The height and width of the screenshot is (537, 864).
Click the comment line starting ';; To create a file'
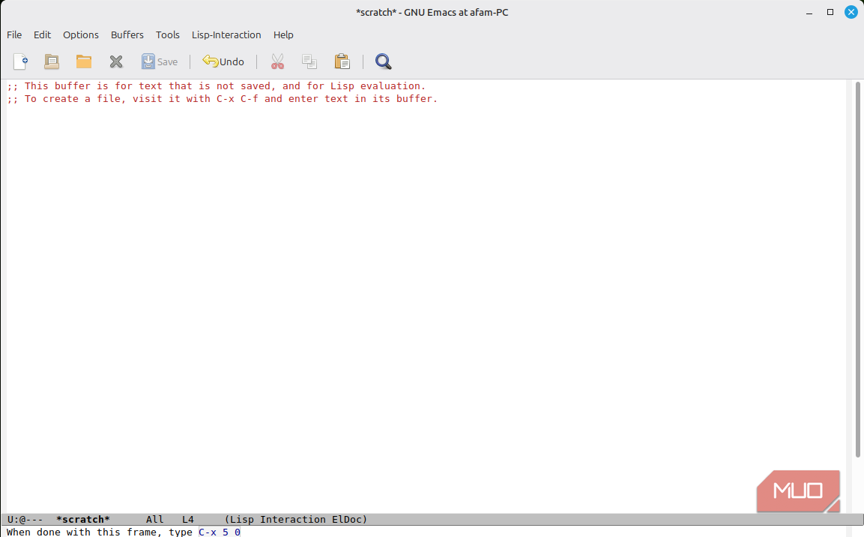click(x=222, y=99)
